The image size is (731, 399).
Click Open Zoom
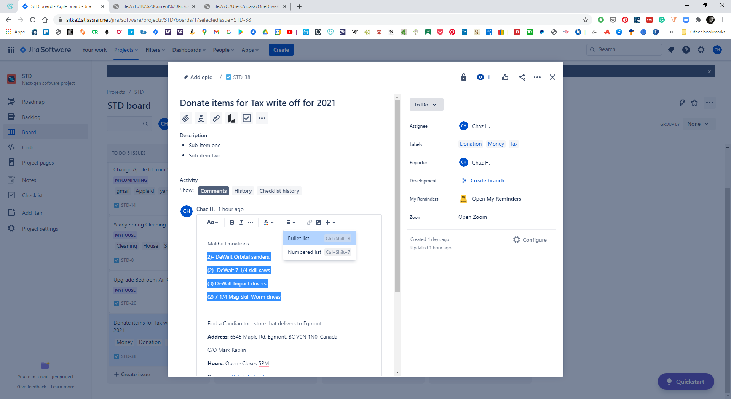click(472, 217)
